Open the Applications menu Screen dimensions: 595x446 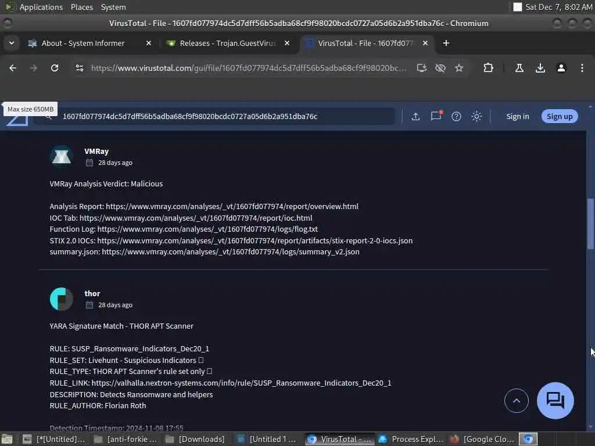(41, 7)
